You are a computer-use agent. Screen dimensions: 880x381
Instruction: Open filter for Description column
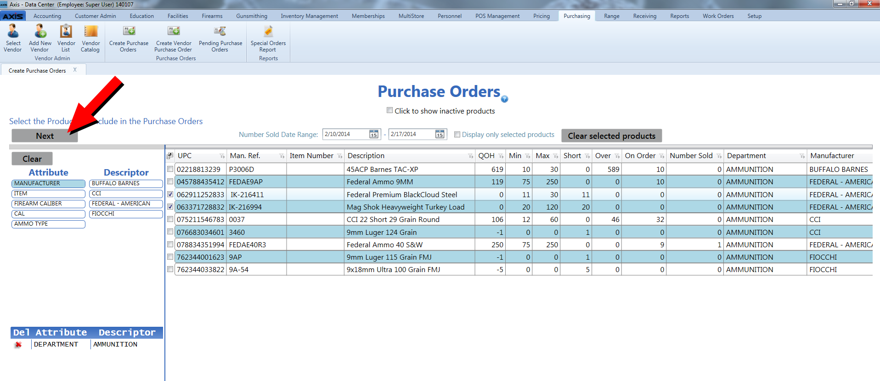(470, 156)
